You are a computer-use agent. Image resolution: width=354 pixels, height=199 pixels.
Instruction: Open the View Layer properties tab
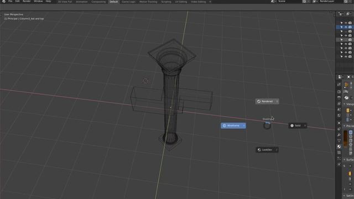click(339, 103)
